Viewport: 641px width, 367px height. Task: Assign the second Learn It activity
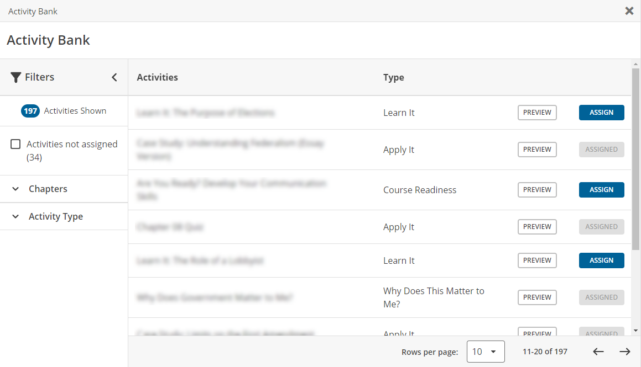601,260
